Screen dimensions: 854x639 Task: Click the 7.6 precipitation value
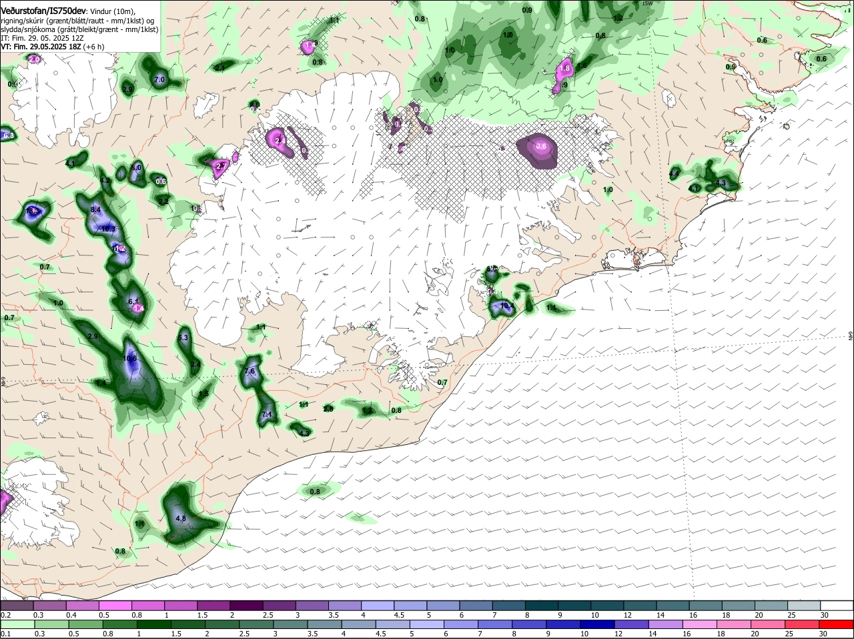(x=250, y=371)
